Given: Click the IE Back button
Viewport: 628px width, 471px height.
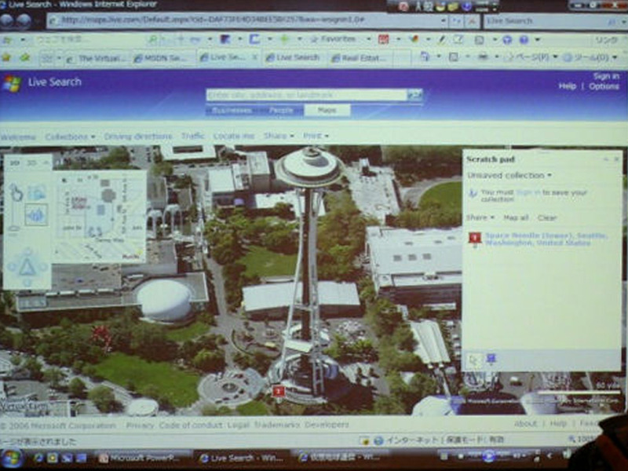Looking at the screenshot, I should [7, 21].
